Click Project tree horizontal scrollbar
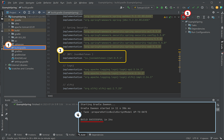The height and width of the screenshot is (140, 224). click(x=20, y=96)
